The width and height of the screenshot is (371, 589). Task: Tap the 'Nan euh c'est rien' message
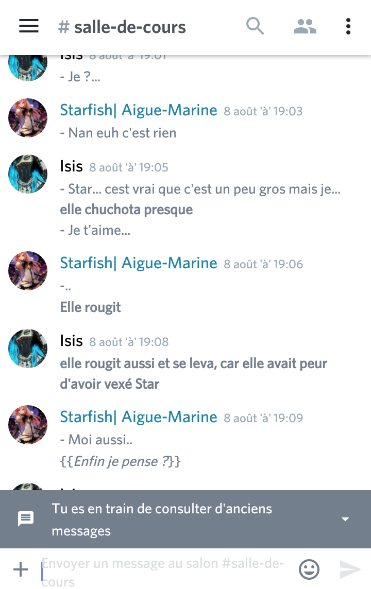tap(119, 133)
